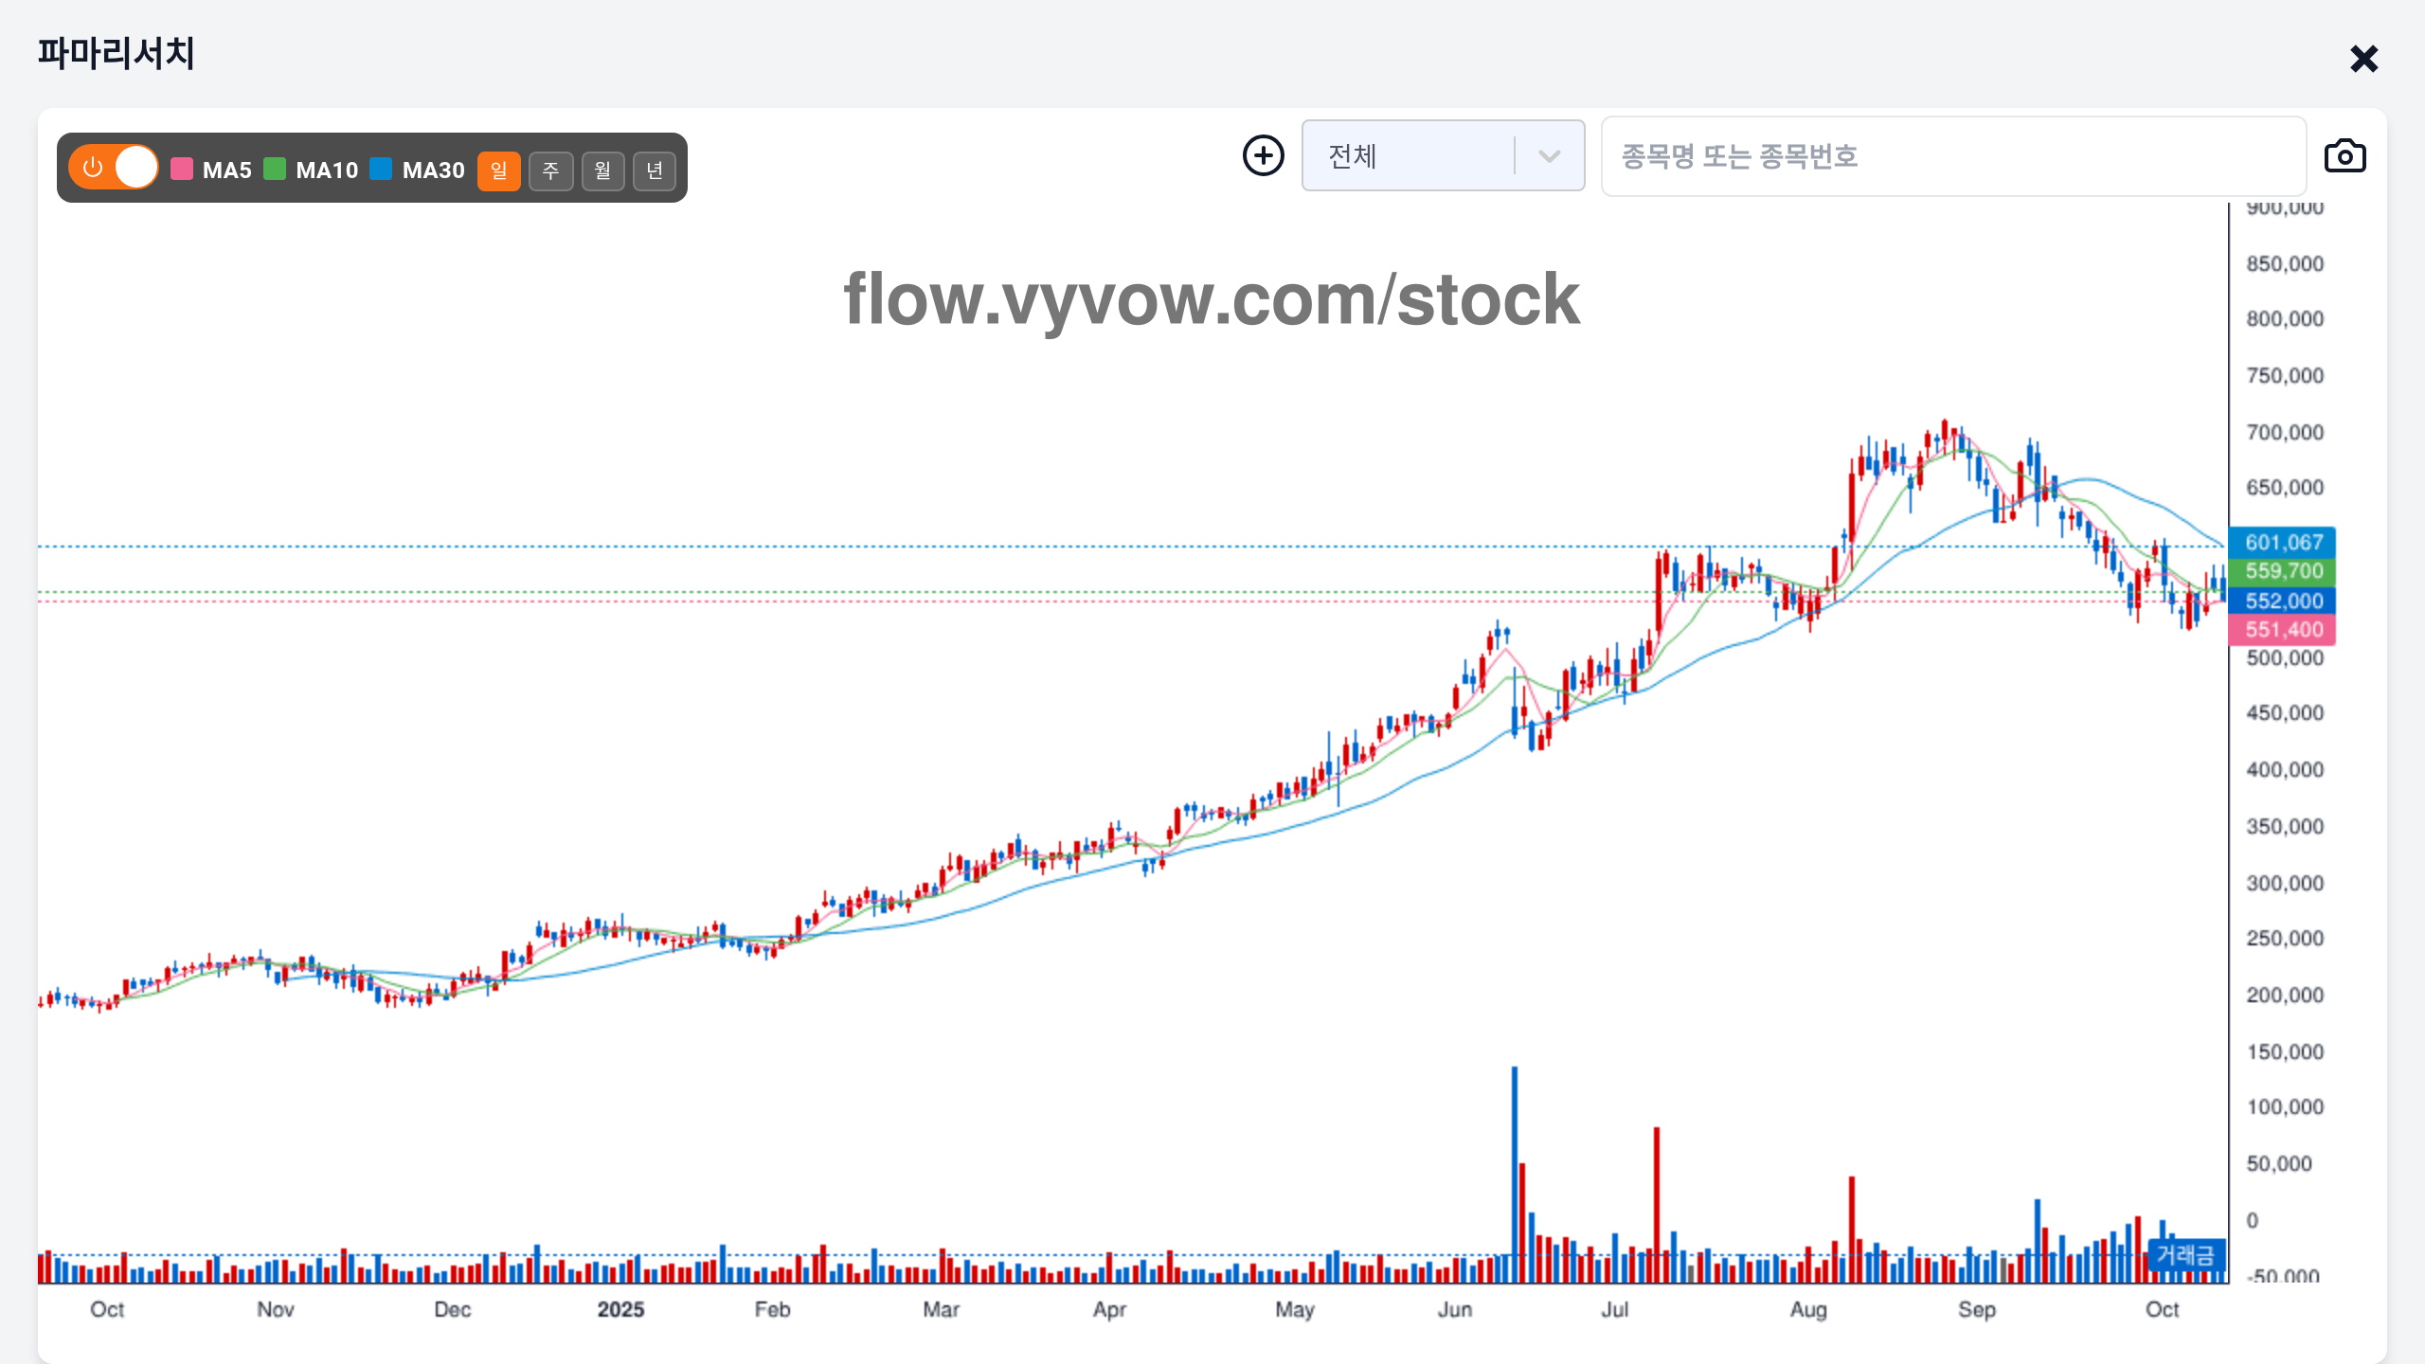Image resolution: width=2425 pixels, height=1364 pixels.
Task: Focus the 종목명 또는 종목번호 search field
Action: pyautogui.click(x=1951, y=156)
